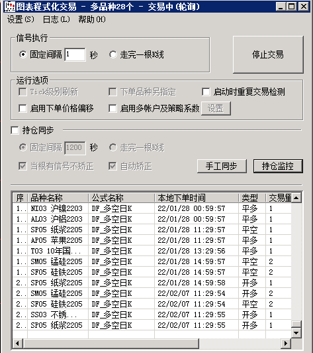Select the NI03 沪镍2203 row
313x353 pixels.
152,208
